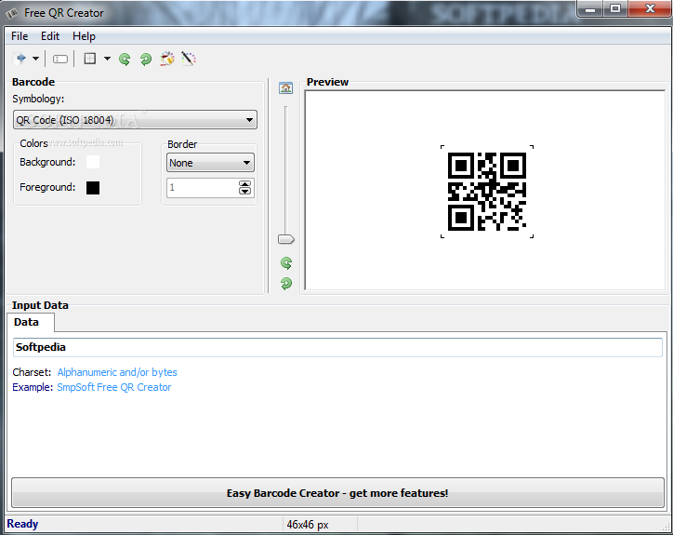
Task: Decrease border width with down arrow
Action: coord(244,191)
